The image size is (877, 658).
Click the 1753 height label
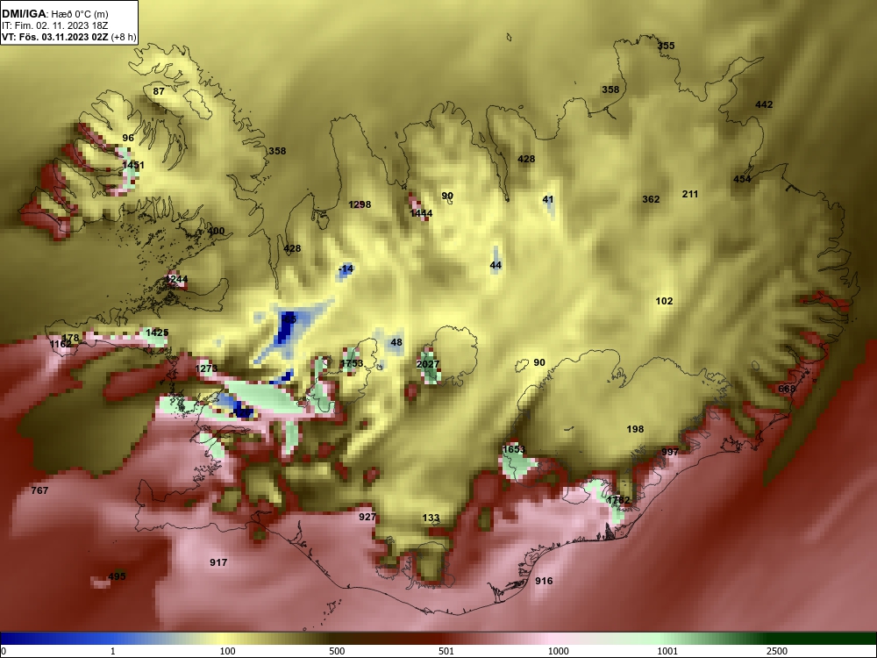[352, 363]
